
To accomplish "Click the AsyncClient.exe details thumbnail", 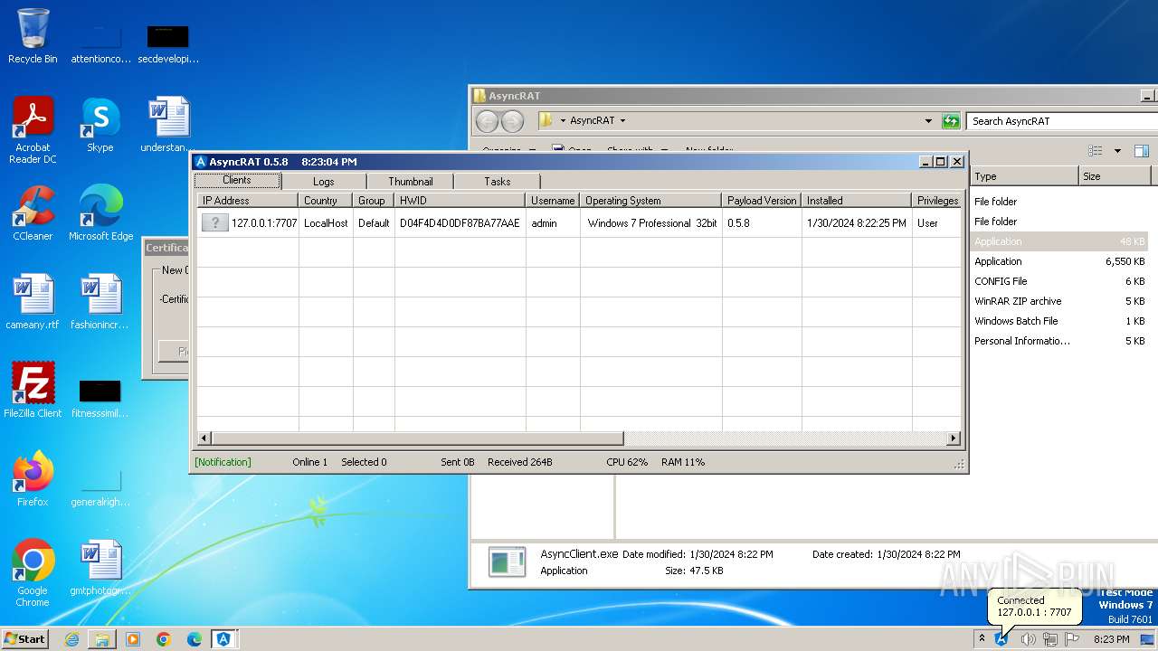I will click(507, 561).
